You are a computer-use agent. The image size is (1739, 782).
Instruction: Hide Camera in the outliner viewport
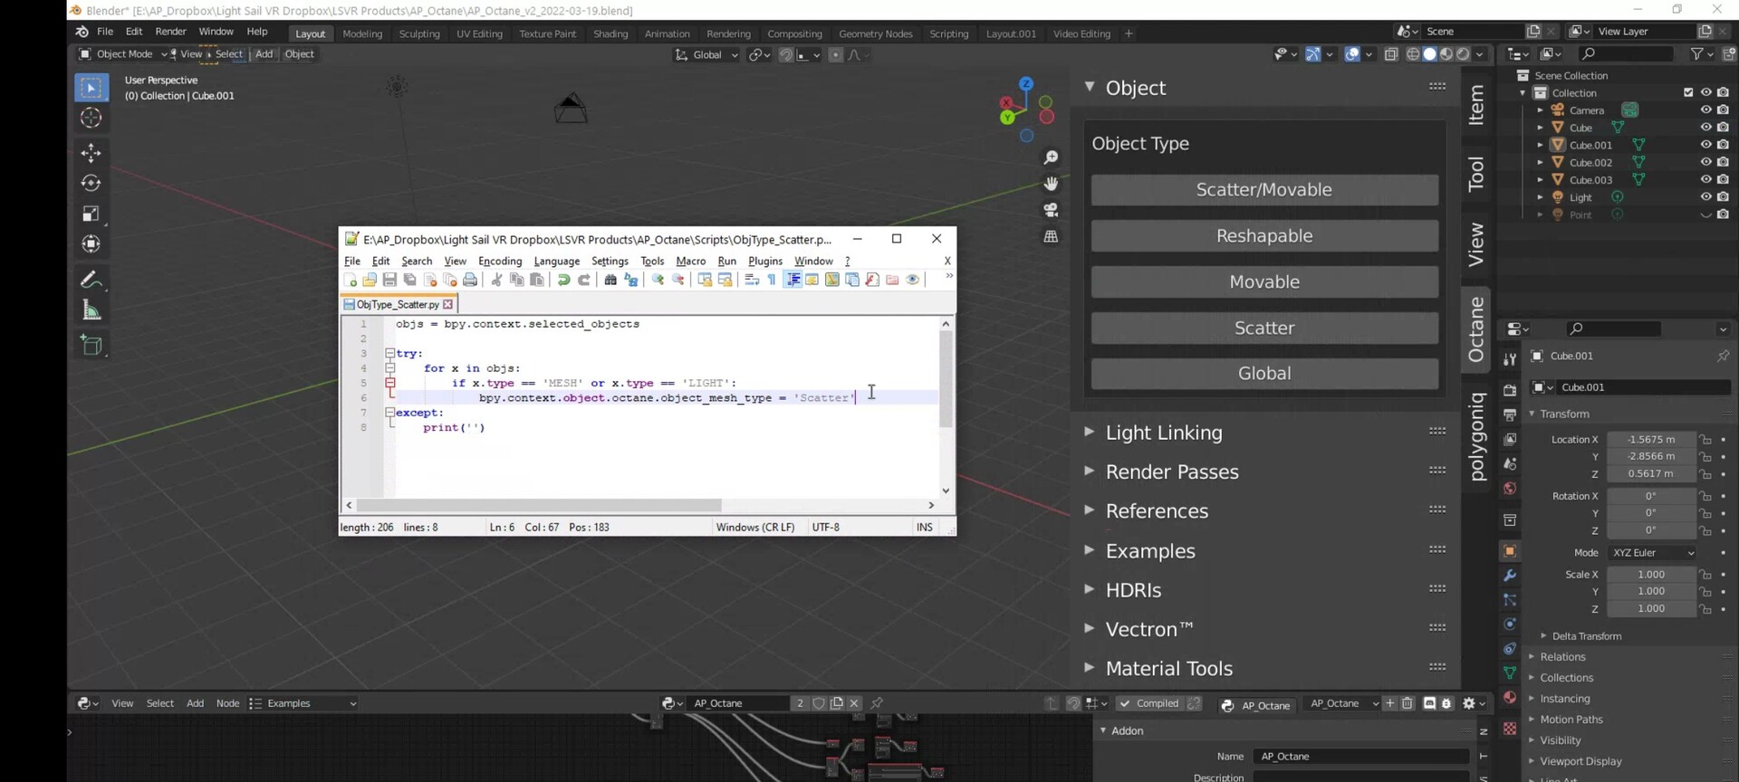tap(1705, 110)
